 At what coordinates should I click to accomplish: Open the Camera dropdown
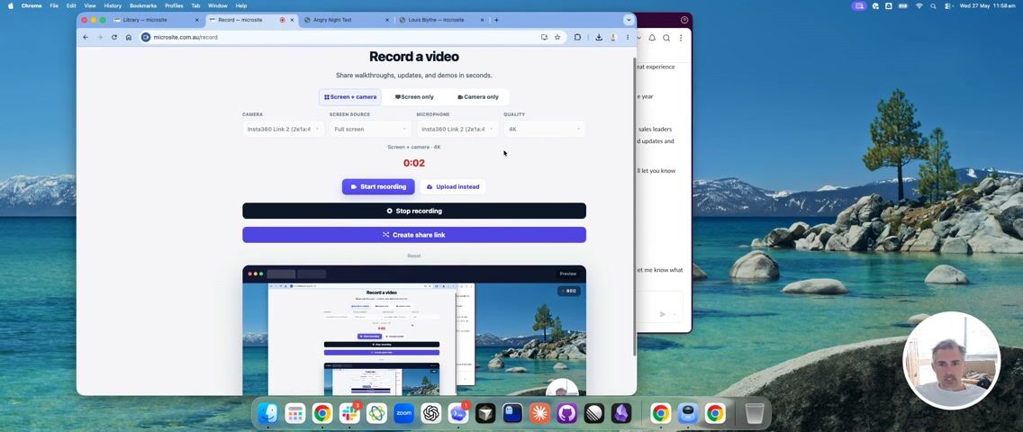(283, 129)
